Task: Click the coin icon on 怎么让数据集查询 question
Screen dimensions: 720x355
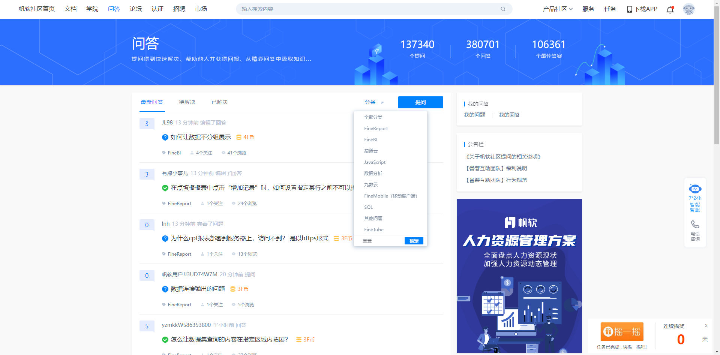Action: click(299, 340)
